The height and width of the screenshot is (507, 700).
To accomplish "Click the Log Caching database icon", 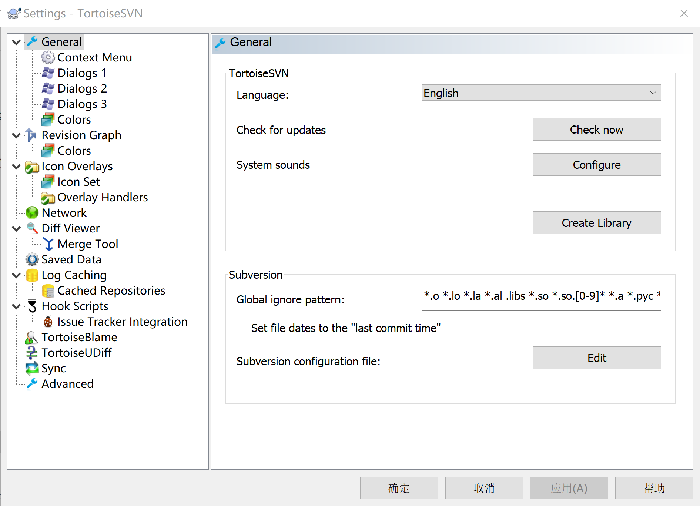I will (32, 275).
